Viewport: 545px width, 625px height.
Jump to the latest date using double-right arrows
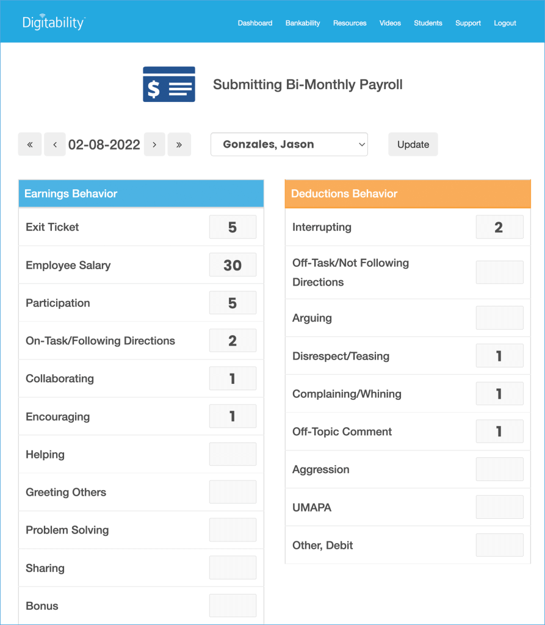179,144
